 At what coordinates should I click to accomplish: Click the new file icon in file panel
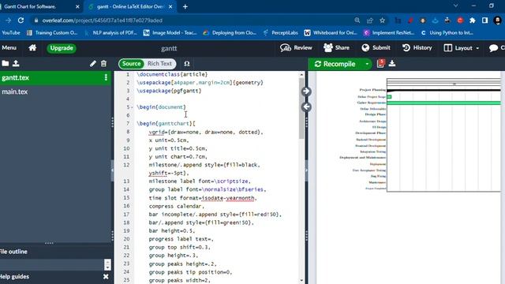[6, 63]
